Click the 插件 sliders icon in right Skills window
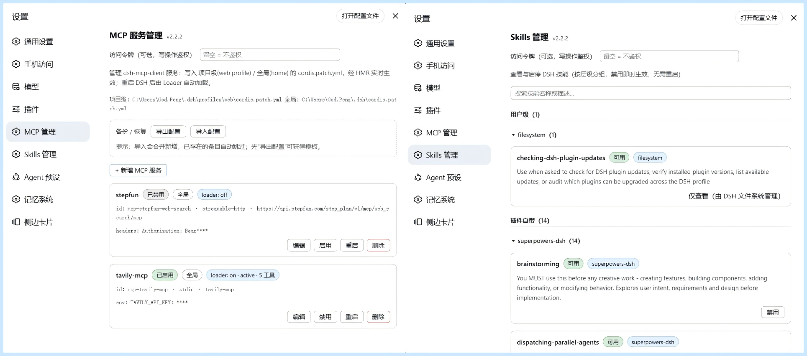 [418, 110]
